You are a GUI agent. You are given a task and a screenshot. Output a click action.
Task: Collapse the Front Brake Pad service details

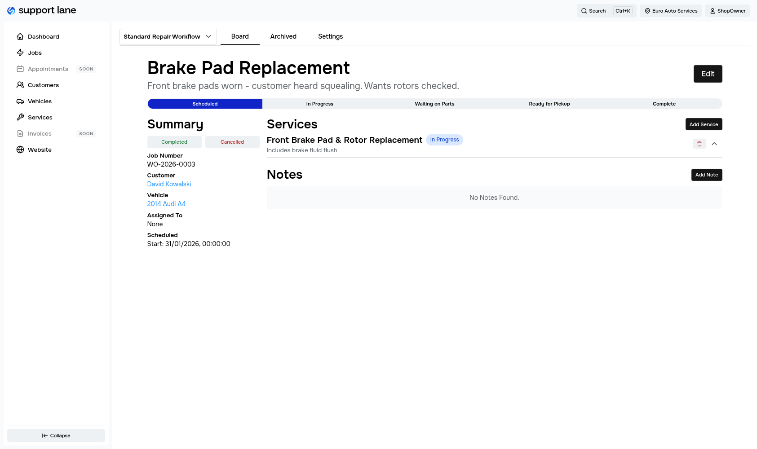[714, 144]
